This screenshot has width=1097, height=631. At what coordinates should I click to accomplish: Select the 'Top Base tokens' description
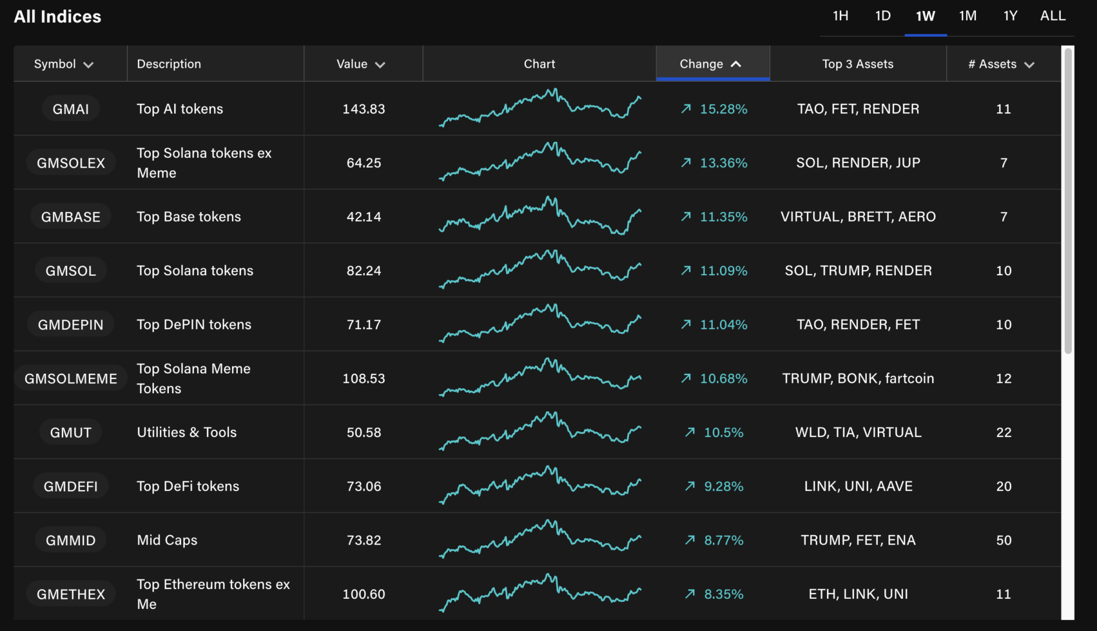click(x=189, y=217)
